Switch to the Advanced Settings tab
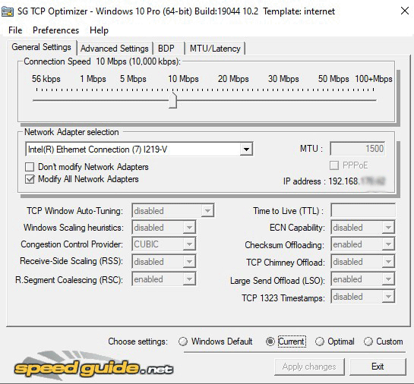The width and height of the screenshot is (414, 384). [115, 49]
